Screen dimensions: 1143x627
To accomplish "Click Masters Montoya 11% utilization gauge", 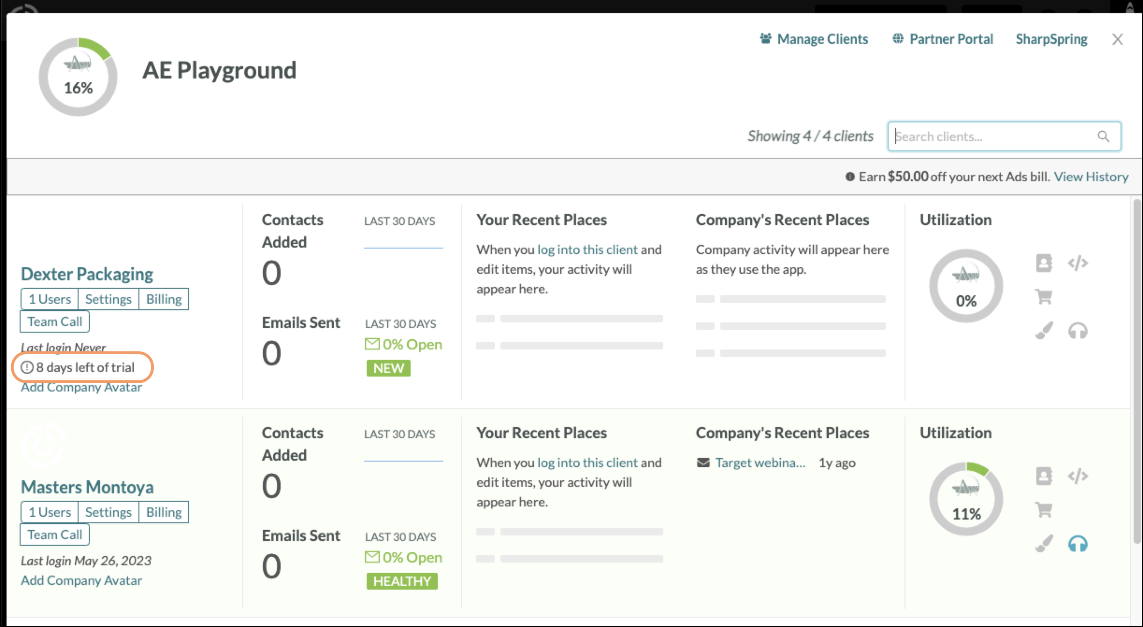I will (966, 499).
